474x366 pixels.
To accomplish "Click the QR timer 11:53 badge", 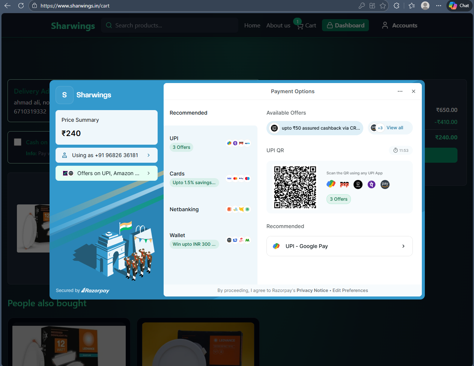I will point(401,150).
